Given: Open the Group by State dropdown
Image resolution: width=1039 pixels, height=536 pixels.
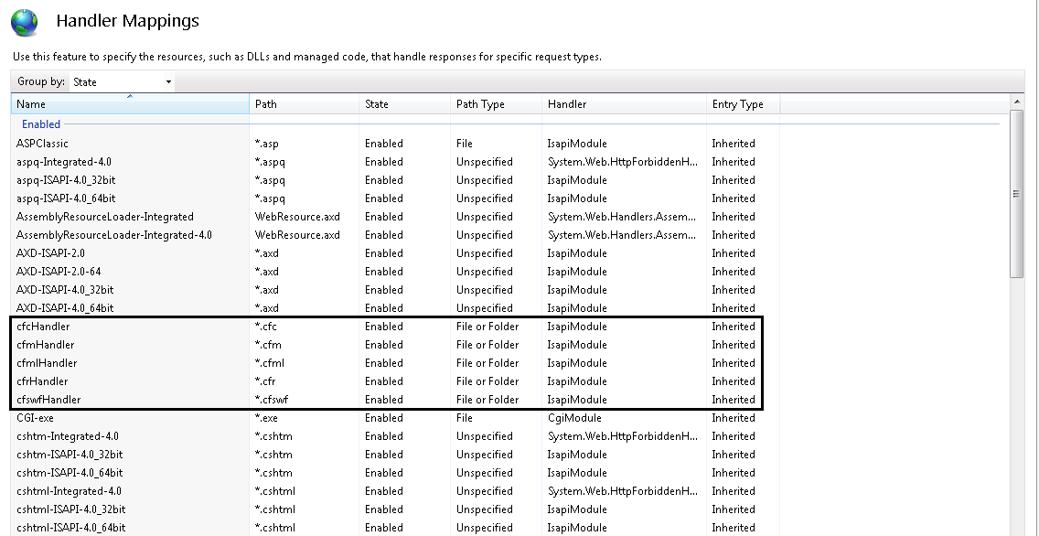Looking at the screenshot, I should pos(122,82).
